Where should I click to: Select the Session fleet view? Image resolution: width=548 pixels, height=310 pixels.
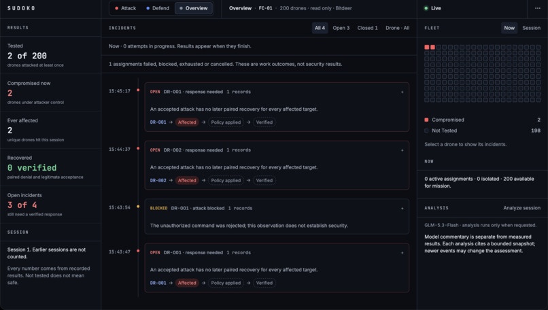531,28
